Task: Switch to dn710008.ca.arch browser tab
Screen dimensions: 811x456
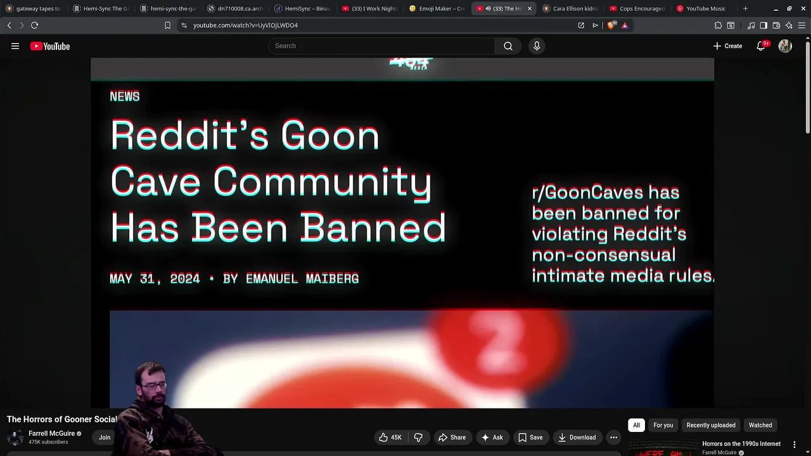Action: point(235,8)
